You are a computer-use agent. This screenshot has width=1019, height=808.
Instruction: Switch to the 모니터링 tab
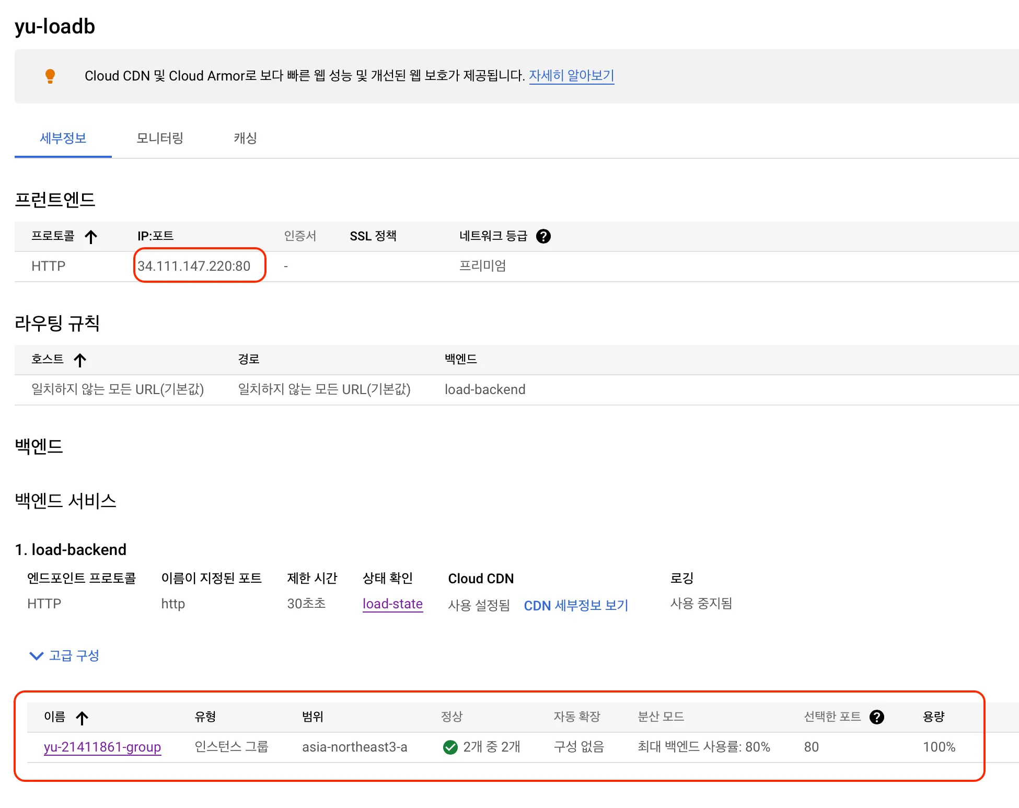point(159,138)
